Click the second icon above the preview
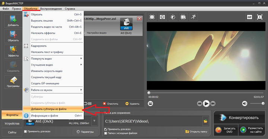The width and height of the screenshot is (268, 139). point(162,17)
